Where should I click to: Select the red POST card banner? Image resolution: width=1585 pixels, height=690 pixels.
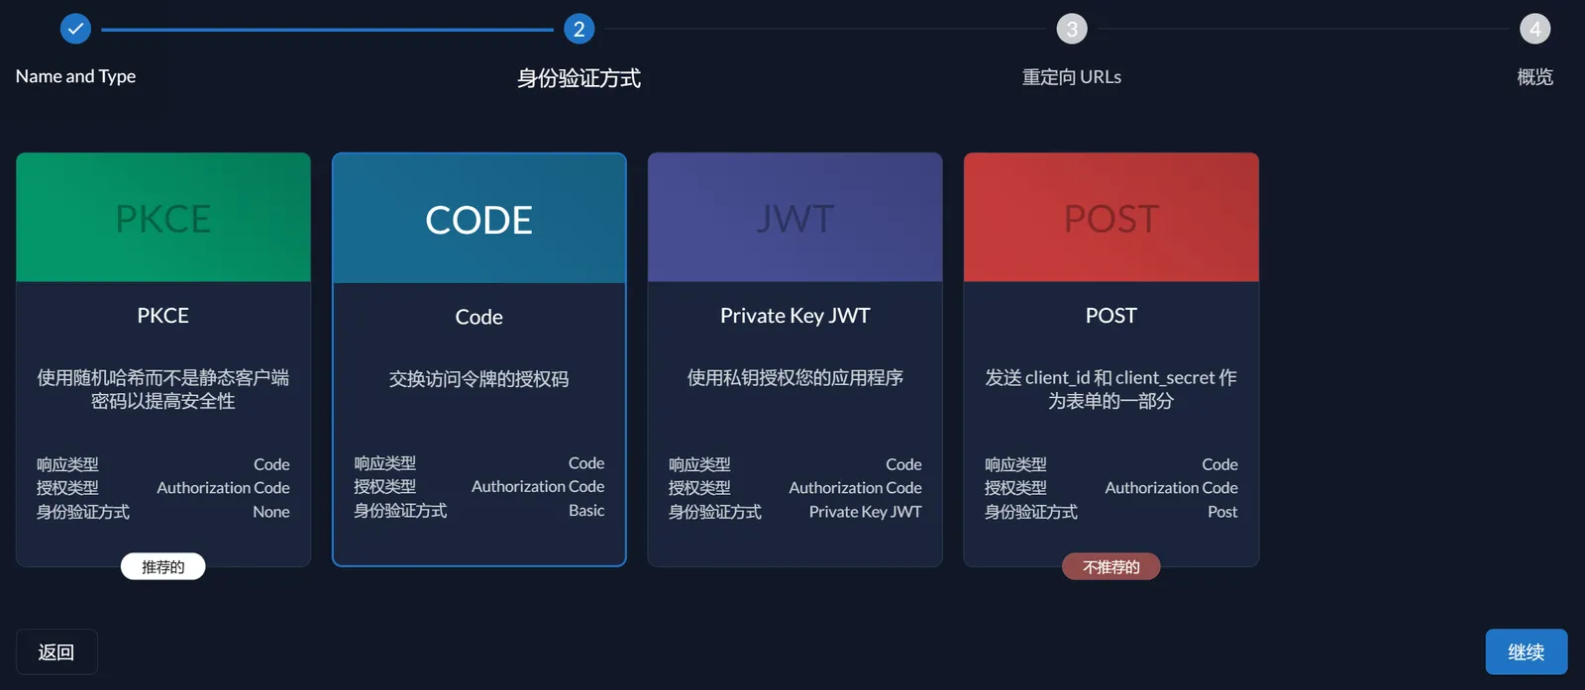1110,218
